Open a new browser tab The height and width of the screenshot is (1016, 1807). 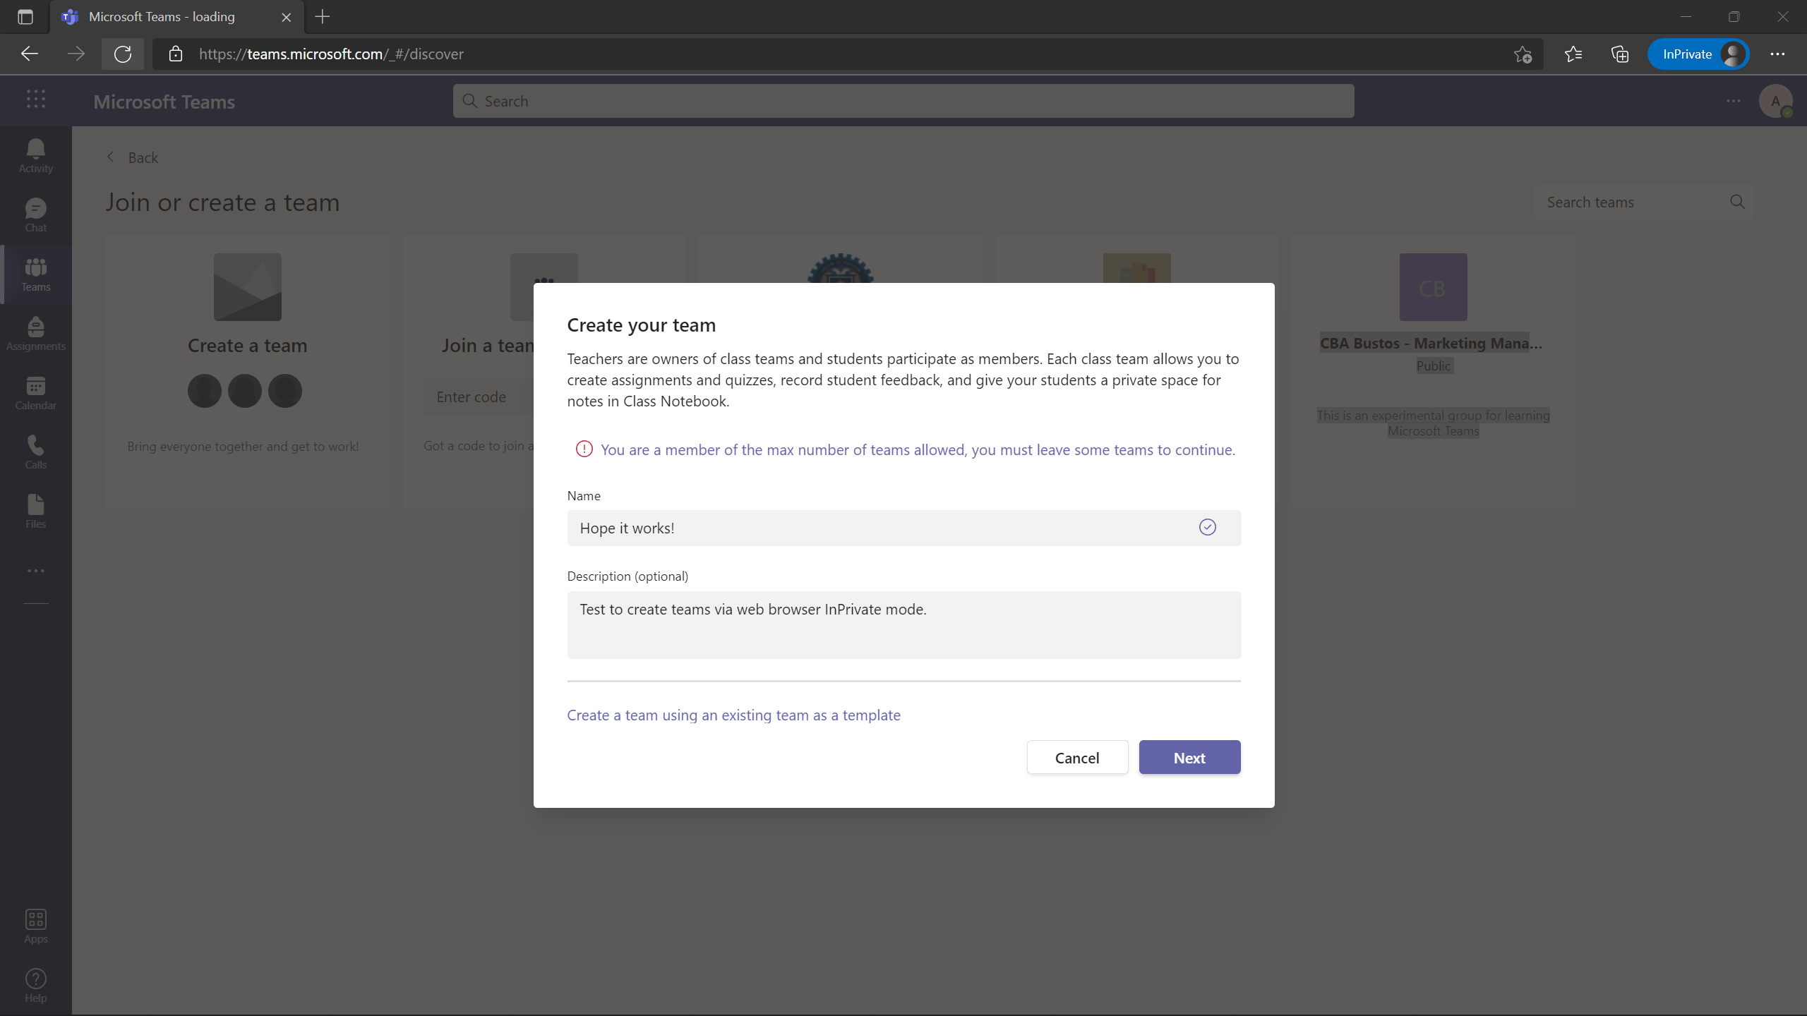click(323, 17)
